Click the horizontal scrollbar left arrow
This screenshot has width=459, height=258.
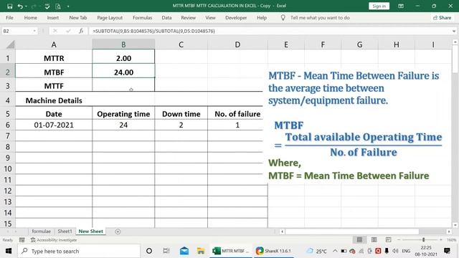(282, 231)
